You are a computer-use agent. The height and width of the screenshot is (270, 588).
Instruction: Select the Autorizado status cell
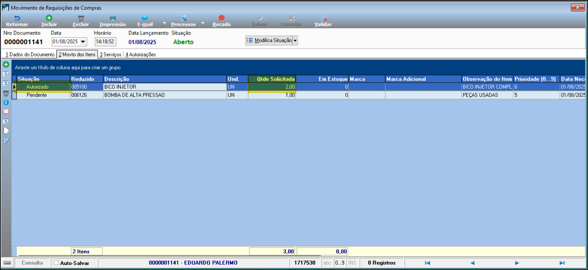click(x=44, y=87)
